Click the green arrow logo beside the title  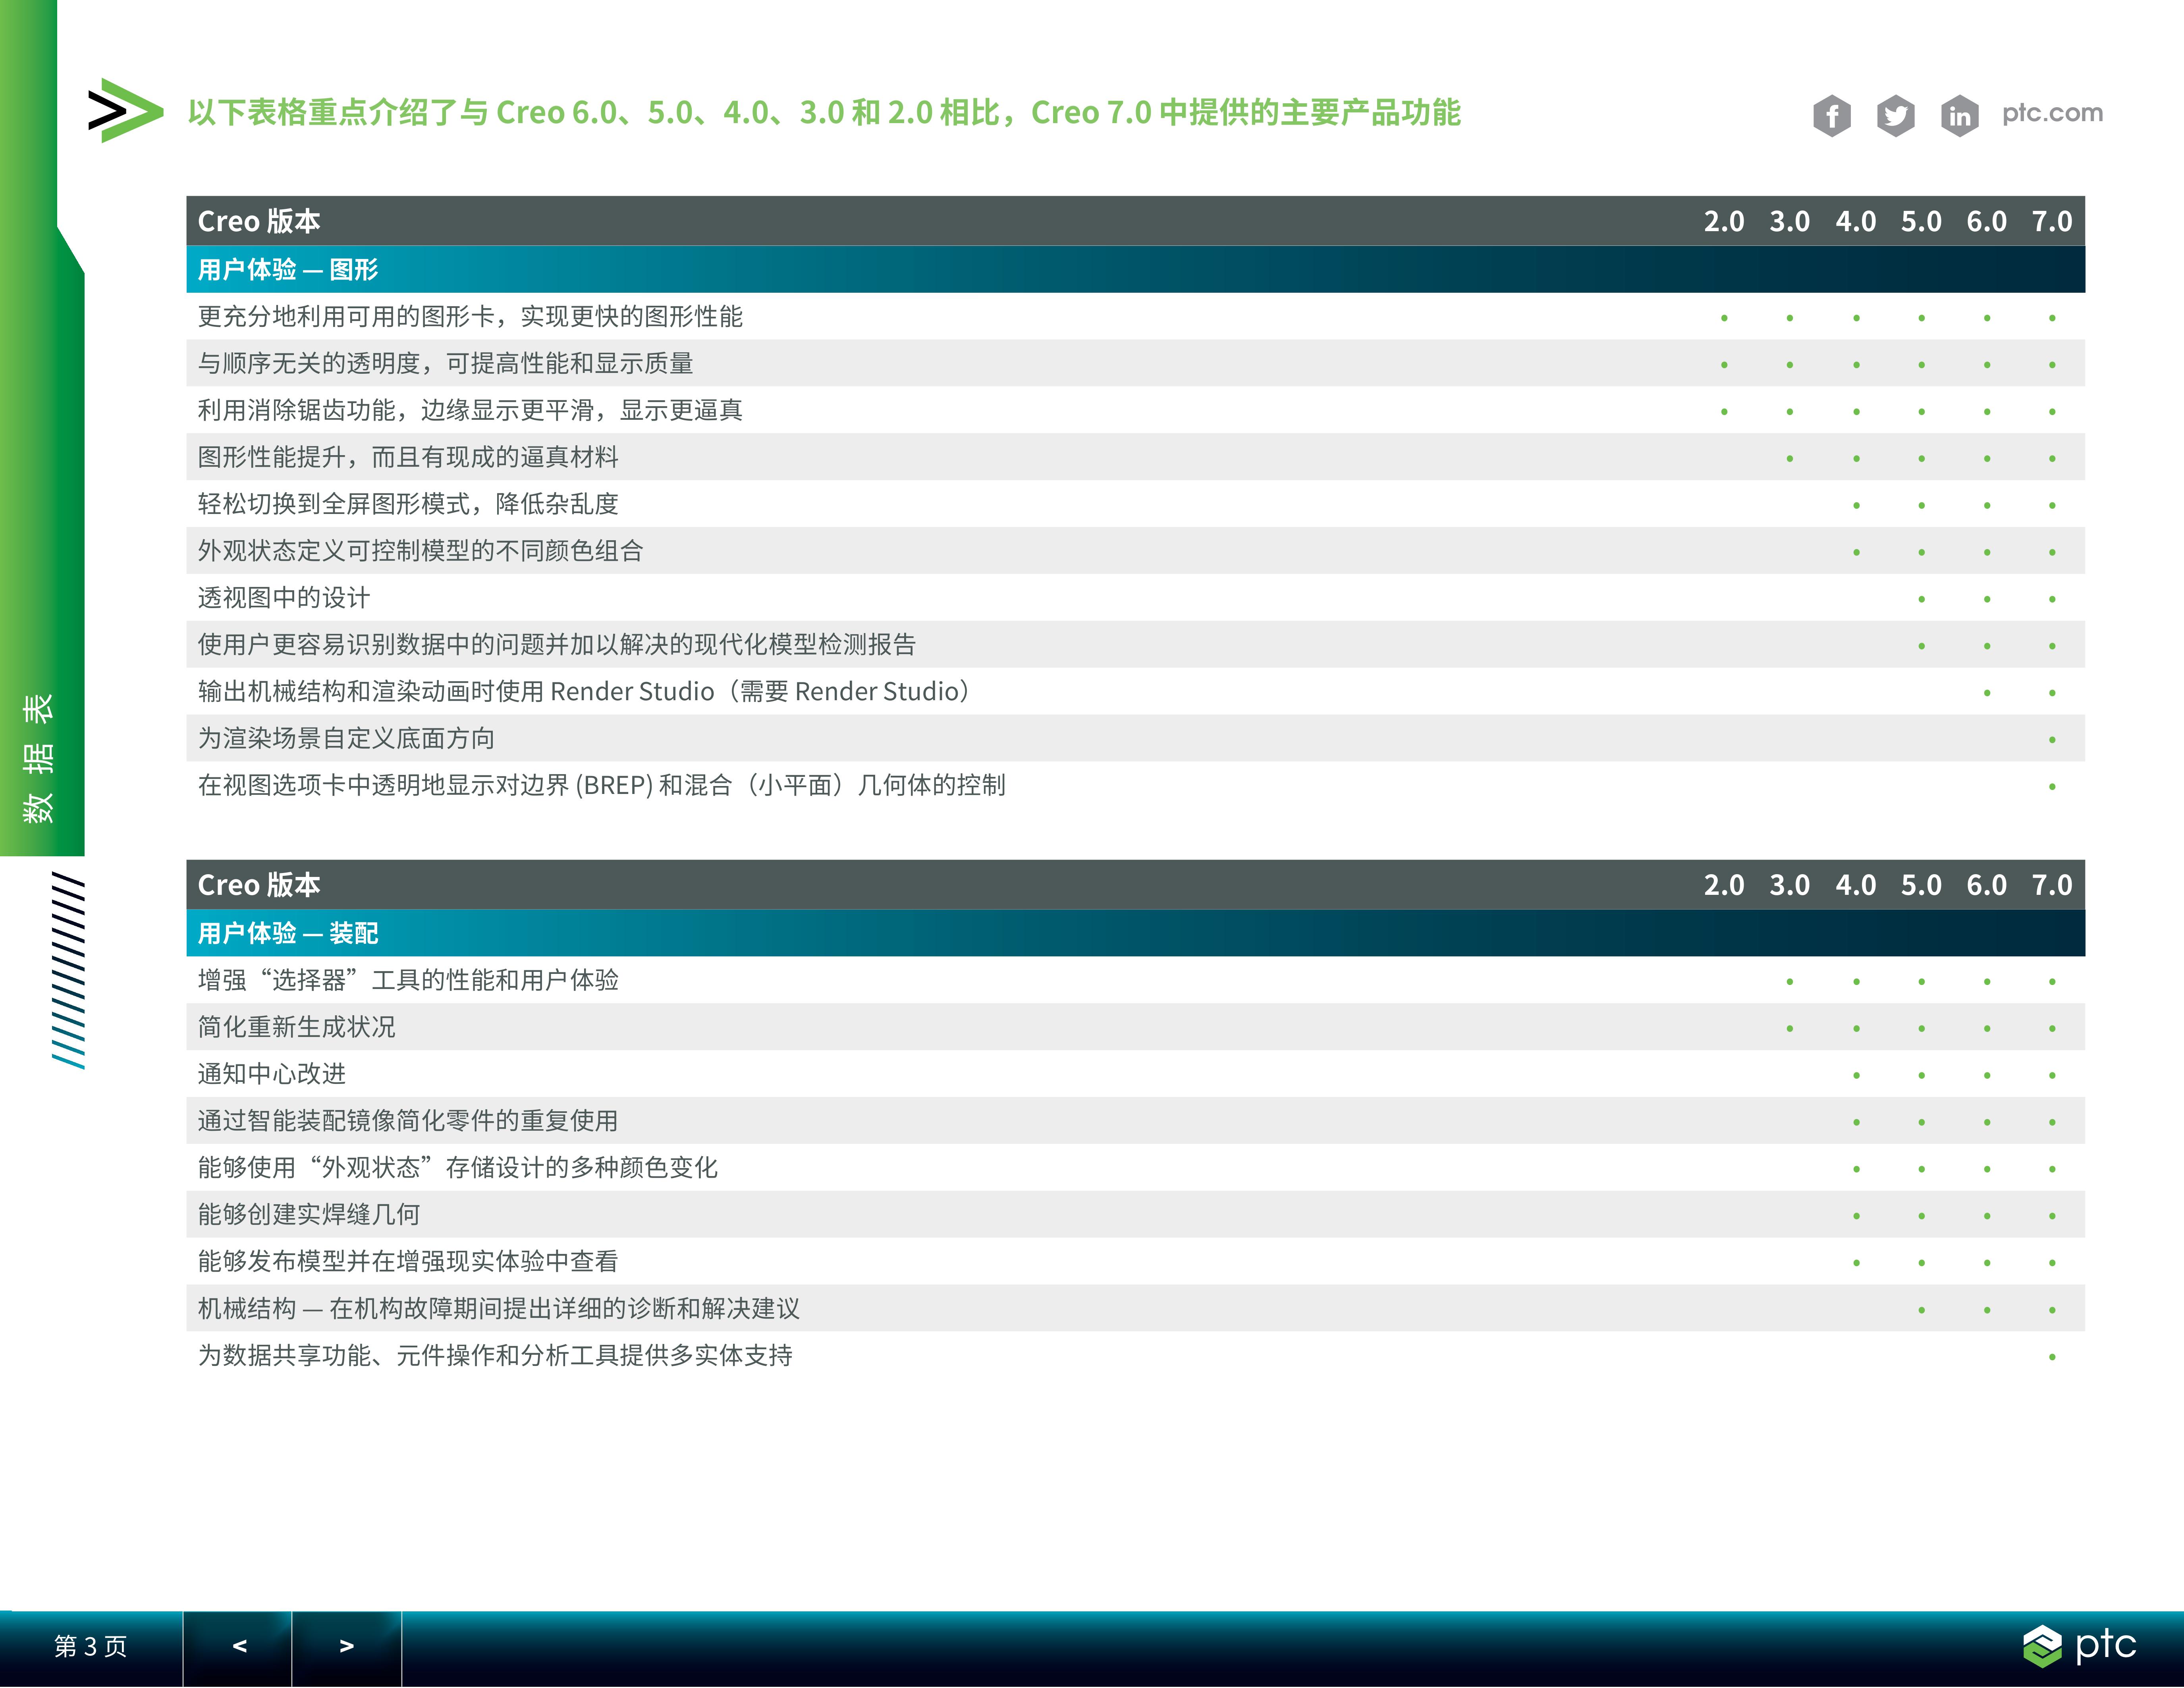point(125,110)
